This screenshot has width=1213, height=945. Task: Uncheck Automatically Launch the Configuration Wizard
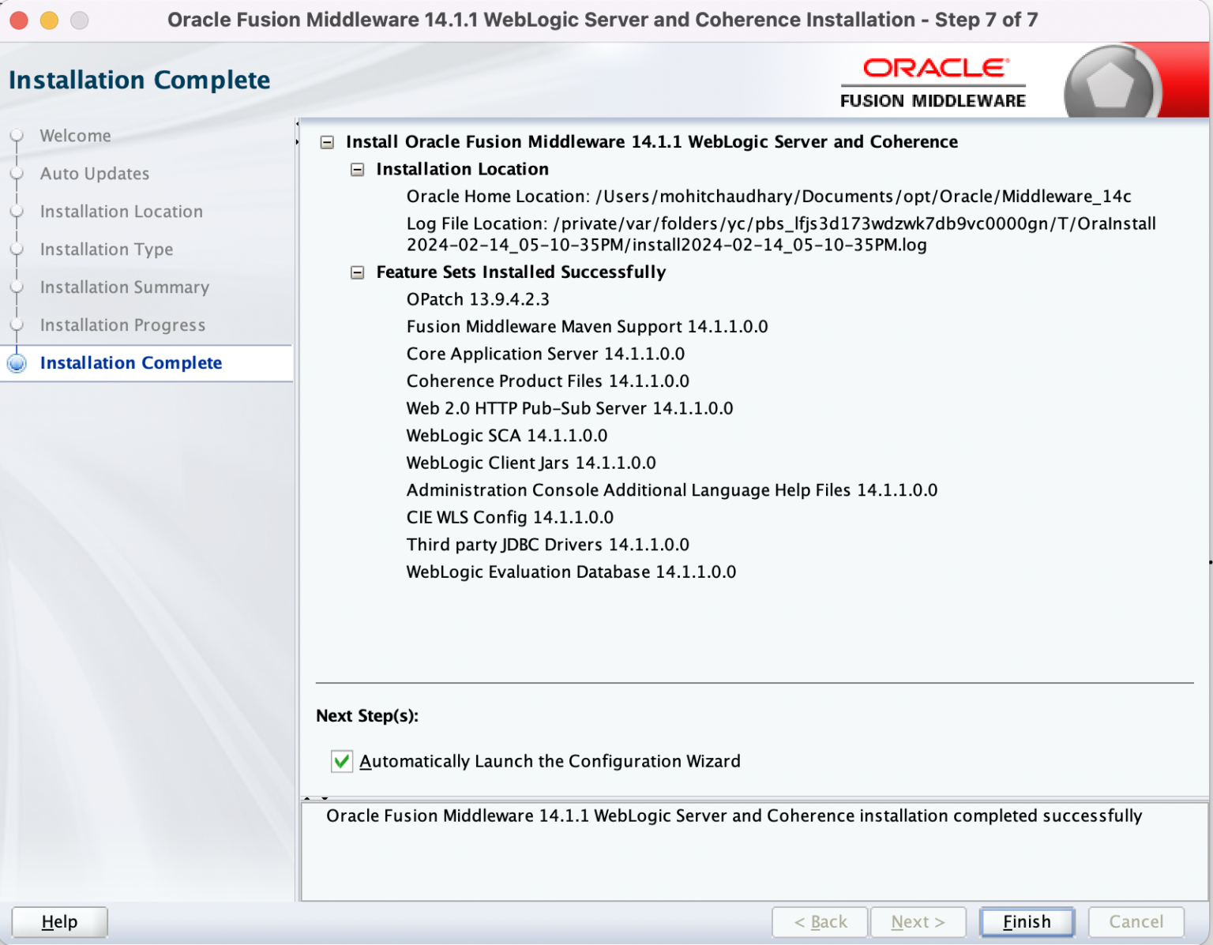tap(341, 761)
